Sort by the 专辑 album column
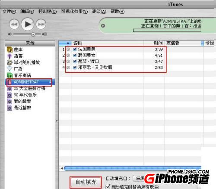216x189 pixels. 210,43
